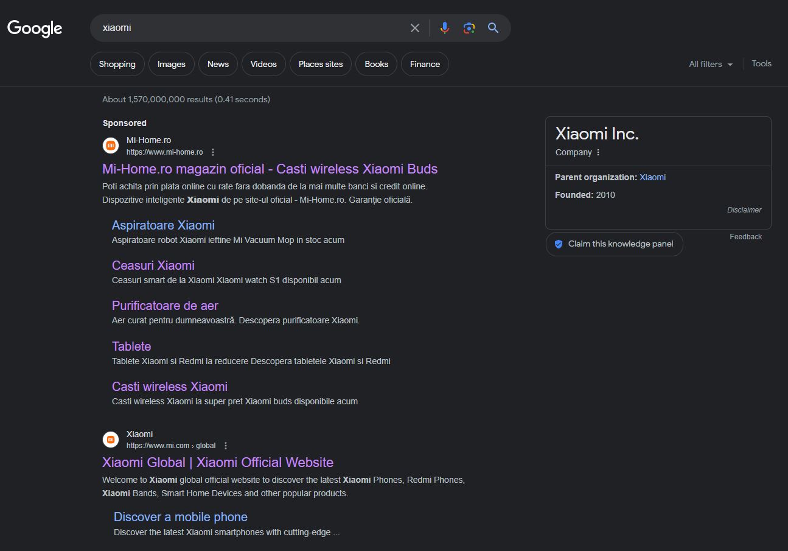The width and height of the screenshot is (788, 551).
Task: Click the Xiaomi site name above mi.com URL
Action: coord(139,434)
